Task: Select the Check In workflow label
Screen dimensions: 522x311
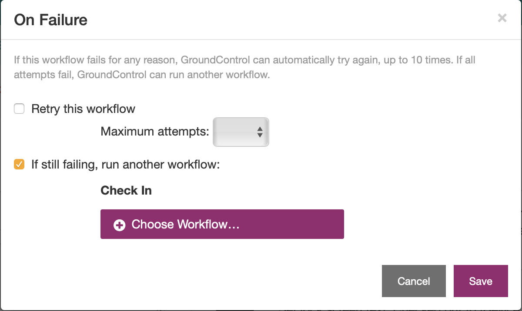Action: [126, 190]
